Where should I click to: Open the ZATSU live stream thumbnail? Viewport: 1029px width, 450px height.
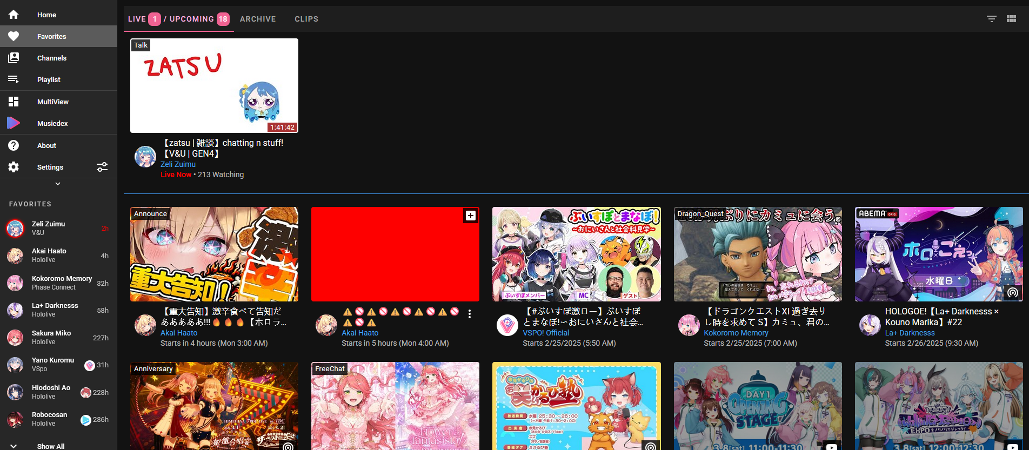coord(214,85)
